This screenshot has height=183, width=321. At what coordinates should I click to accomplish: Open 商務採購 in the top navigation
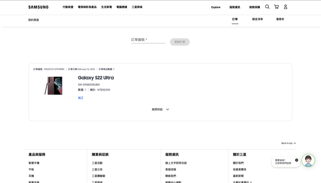[255, 7]
